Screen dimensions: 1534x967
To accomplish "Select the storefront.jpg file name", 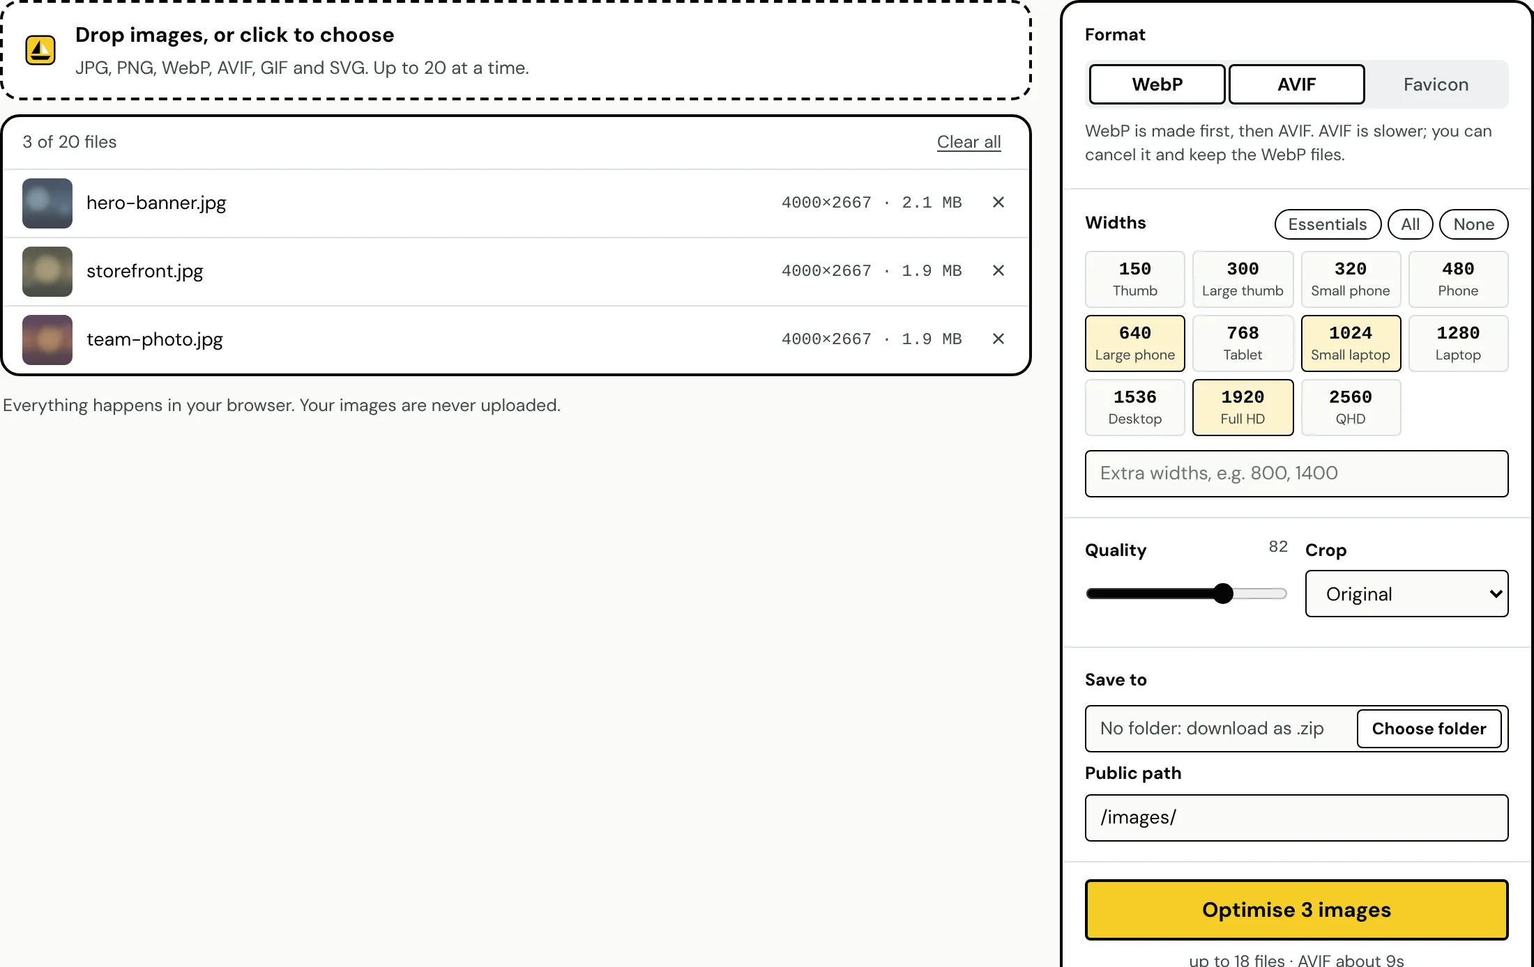I will pyautogui.click(x=144, y=271).
